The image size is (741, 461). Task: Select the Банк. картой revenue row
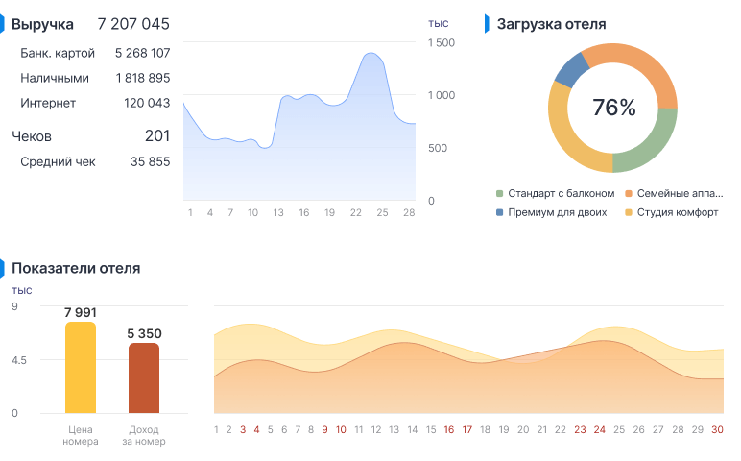(94, 53)
